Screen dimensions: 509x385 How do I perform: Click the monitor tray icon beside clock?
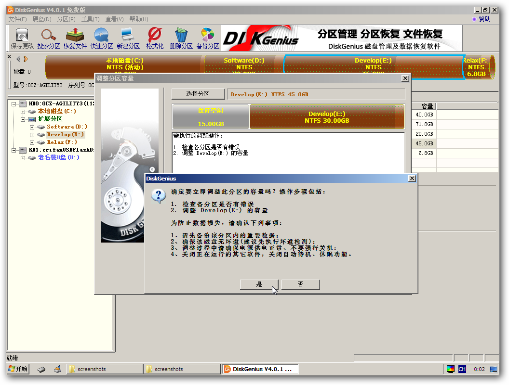coord(494,369)
